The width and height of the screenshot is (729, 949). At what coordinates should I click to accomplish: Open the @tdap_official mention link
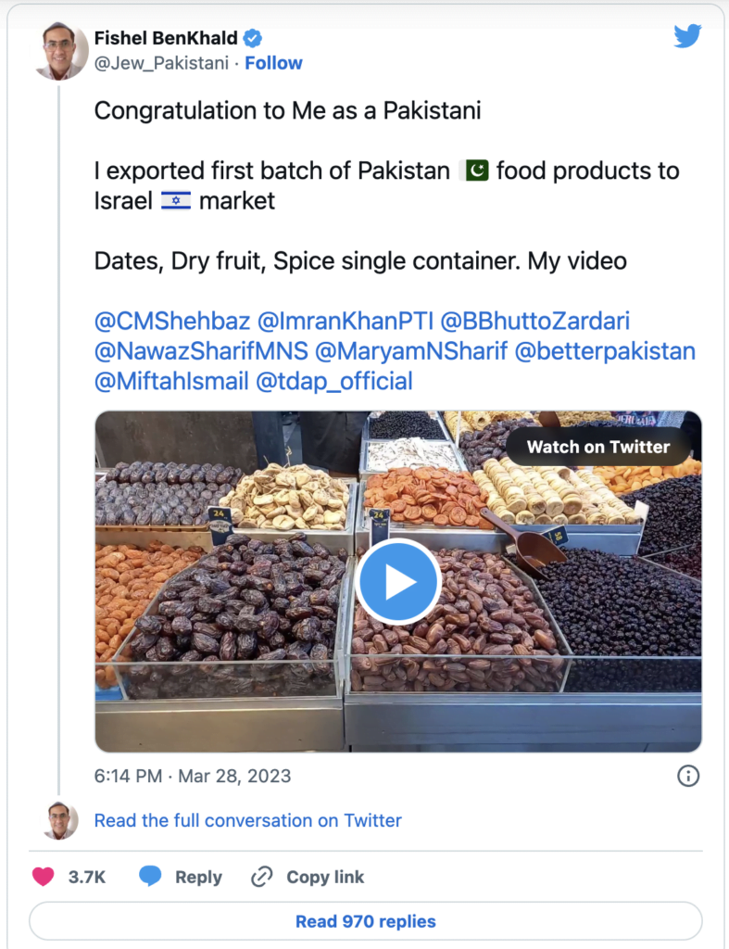[334, 381]
